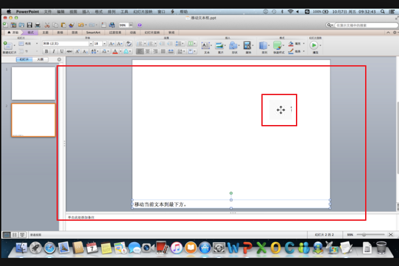This screenshot has width=399, height=266.
Task: Toggle bold formatting
Action: click(47, 51)
